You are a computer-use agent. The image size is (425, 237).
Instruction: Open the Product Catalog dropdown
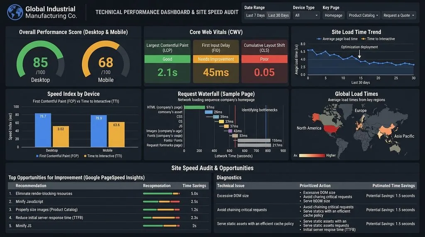[x=364, y=15]
